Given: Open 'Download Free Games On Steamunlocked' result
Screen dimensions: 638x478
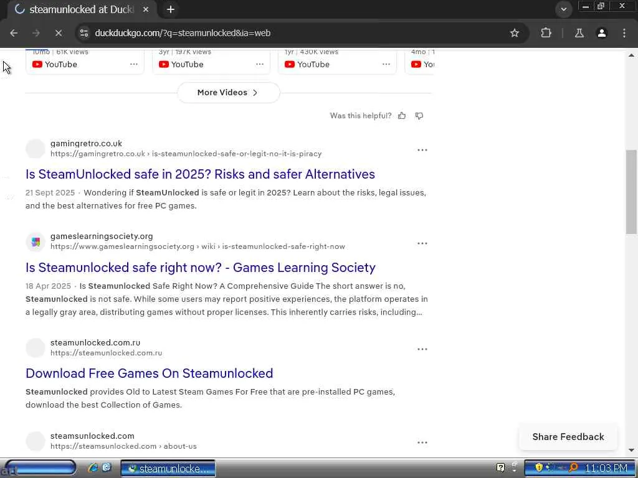Looking at the screenshot, I should point(150,373).
